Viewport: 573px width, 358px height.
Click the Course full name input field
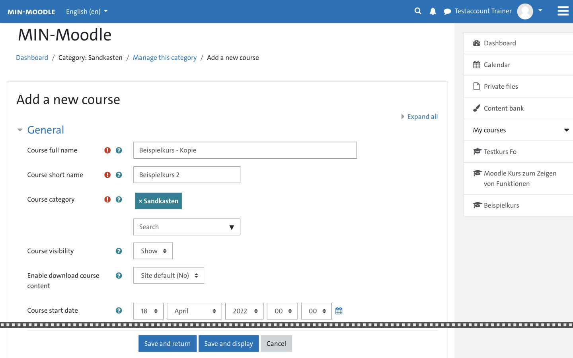[x=245, y=150]
